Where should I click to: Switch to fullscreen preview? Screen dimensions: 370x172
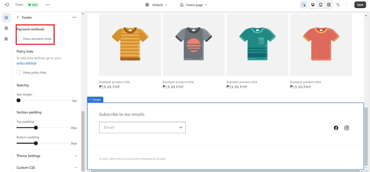point(329,5)
